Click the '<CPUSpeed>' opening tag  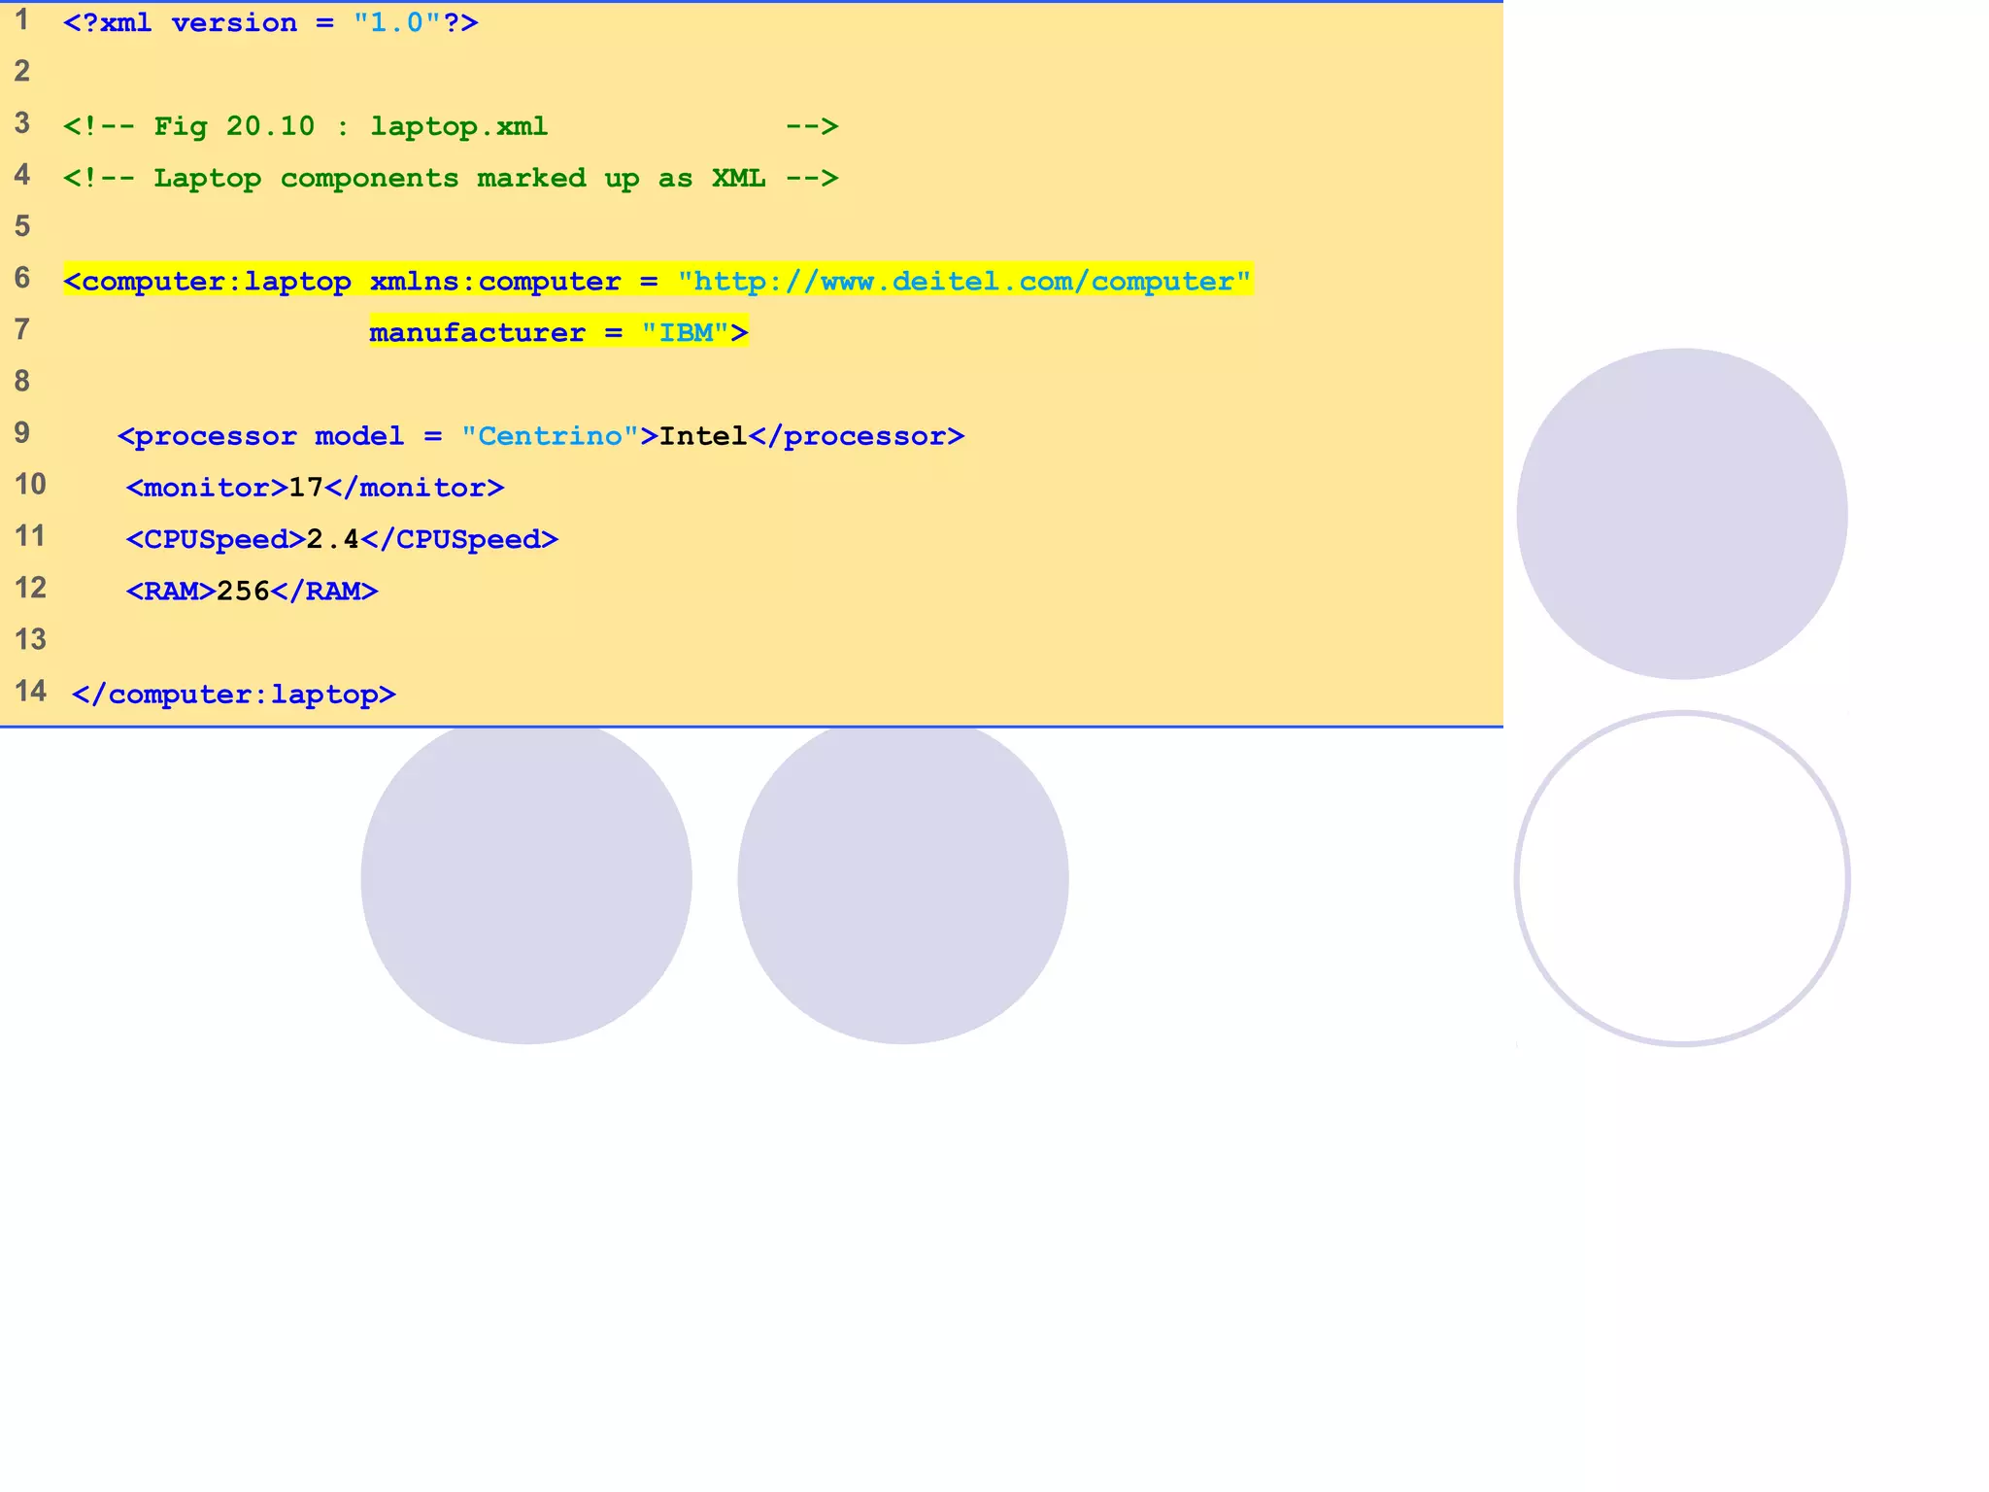point(216,539)
